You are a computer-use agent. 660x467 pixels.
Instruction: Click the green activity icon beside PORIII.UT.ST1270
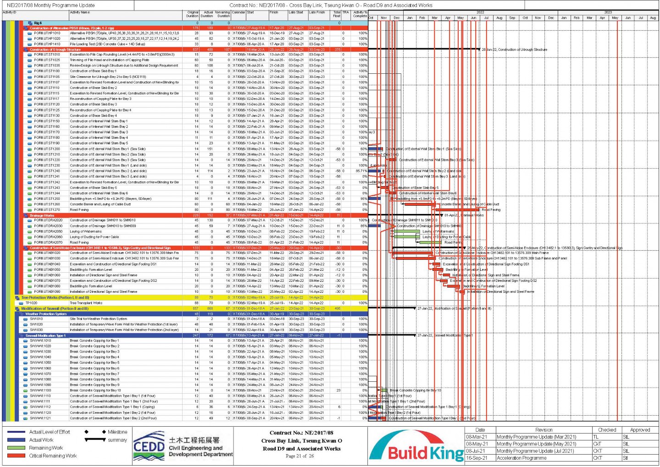click(30, 210)
